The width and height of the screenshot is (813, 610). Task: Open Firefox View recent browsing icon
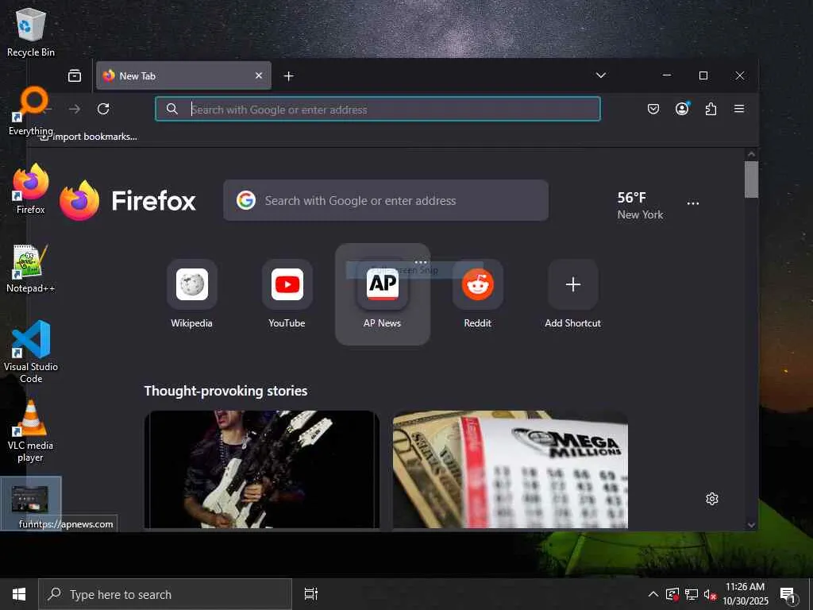(75, 75)
